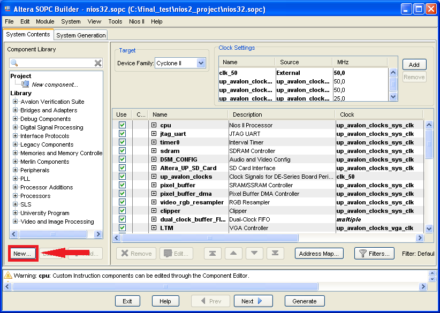
Task: Click the move-to-bottom arrow button
Action: 275,254
